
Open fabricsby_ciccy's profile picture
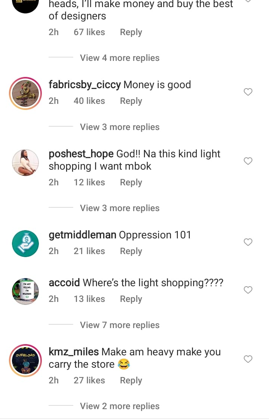(25, 93)
